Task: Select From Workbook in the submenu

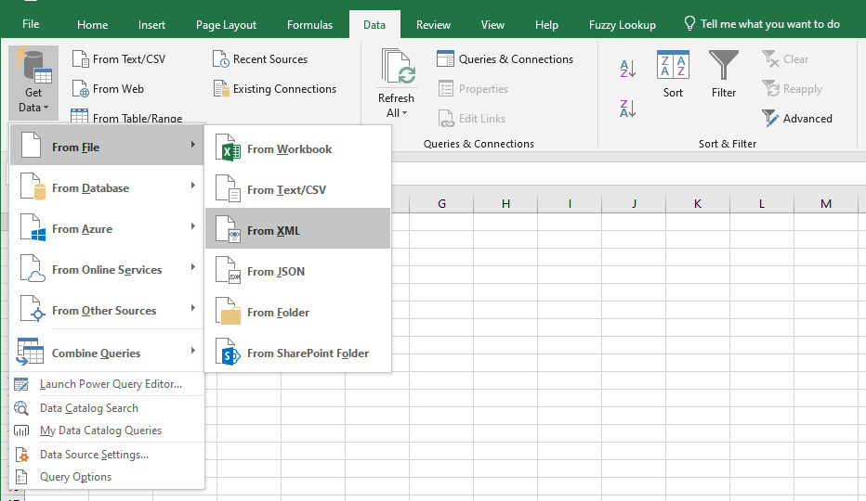Action: click(297, 149)
